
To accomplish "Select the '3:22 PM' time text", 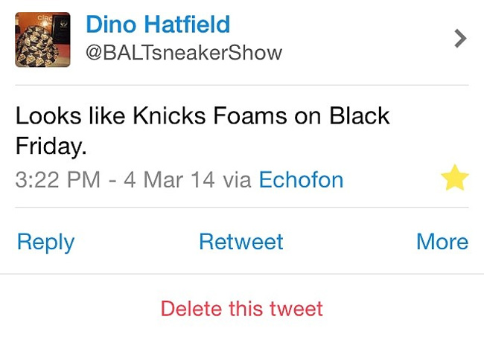I will click(x=58, y=179).
